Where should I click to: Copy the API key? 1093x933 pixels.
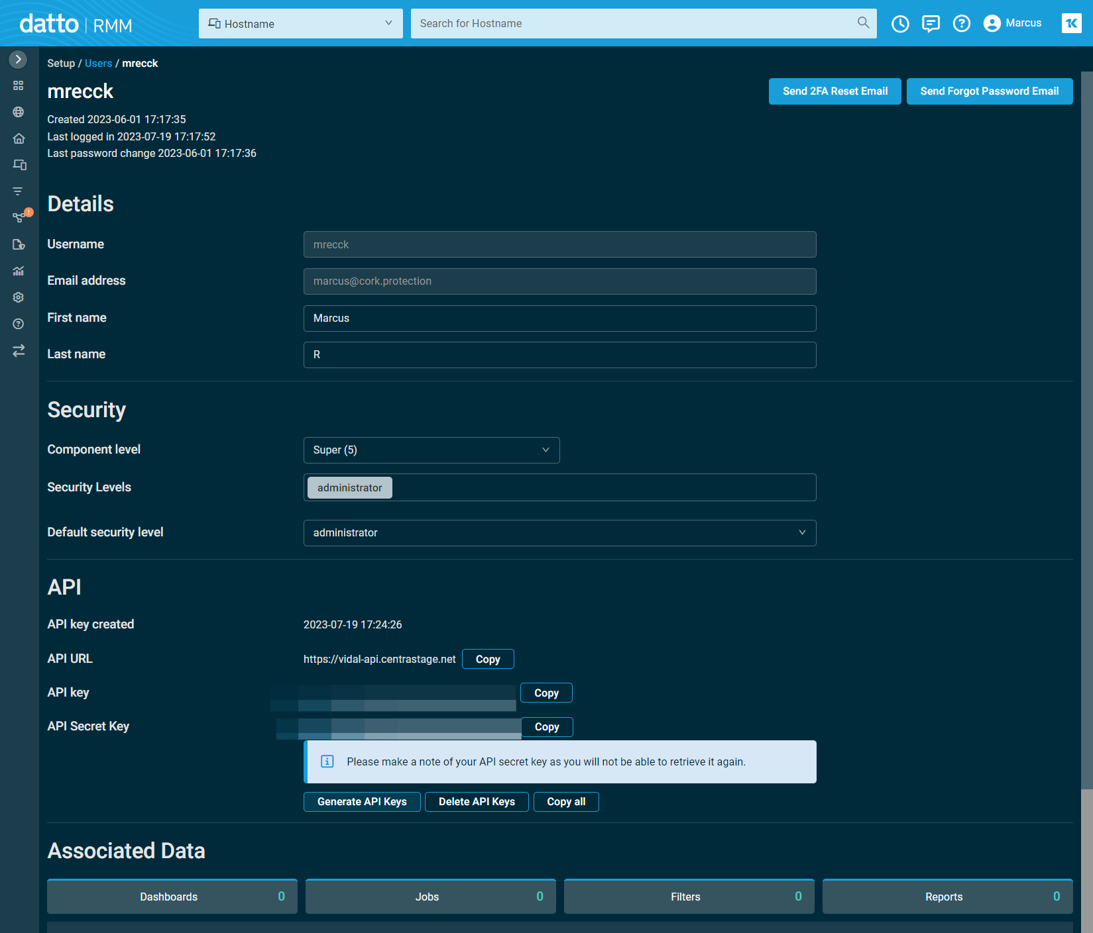(546, 693)
